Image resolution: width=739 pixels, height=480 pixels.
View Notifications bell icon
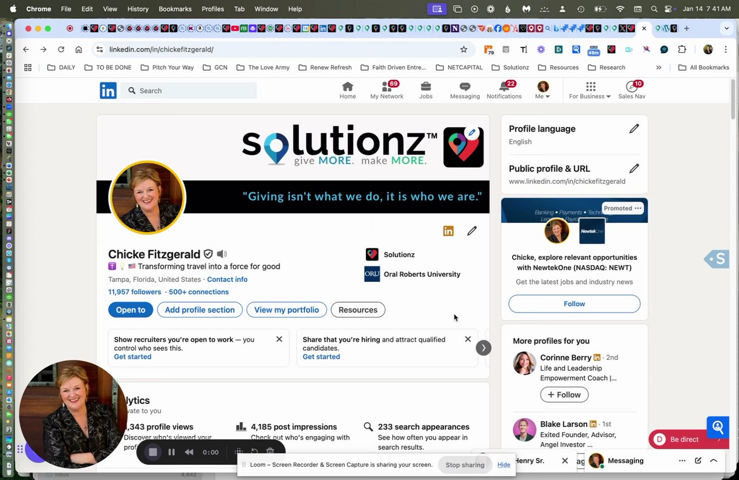[504, 87]
